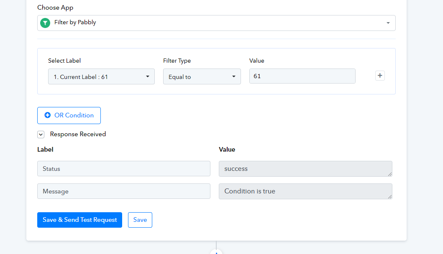The height and width of the screenshot is (254, 443).
Task: Click the Response Received label text
Action: [x=78, y=134]
